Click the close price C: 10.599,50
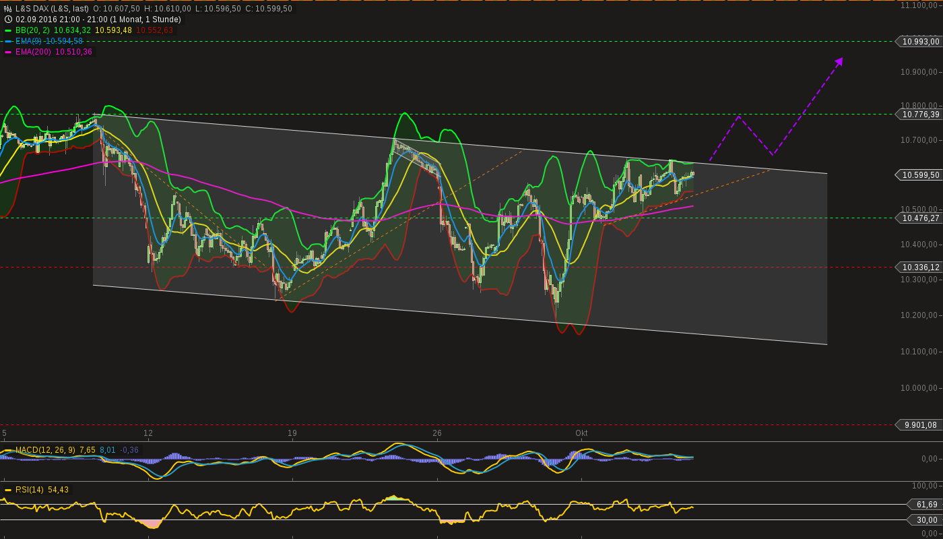Screen dimensions: 943x539 click(x=269, y=9)
